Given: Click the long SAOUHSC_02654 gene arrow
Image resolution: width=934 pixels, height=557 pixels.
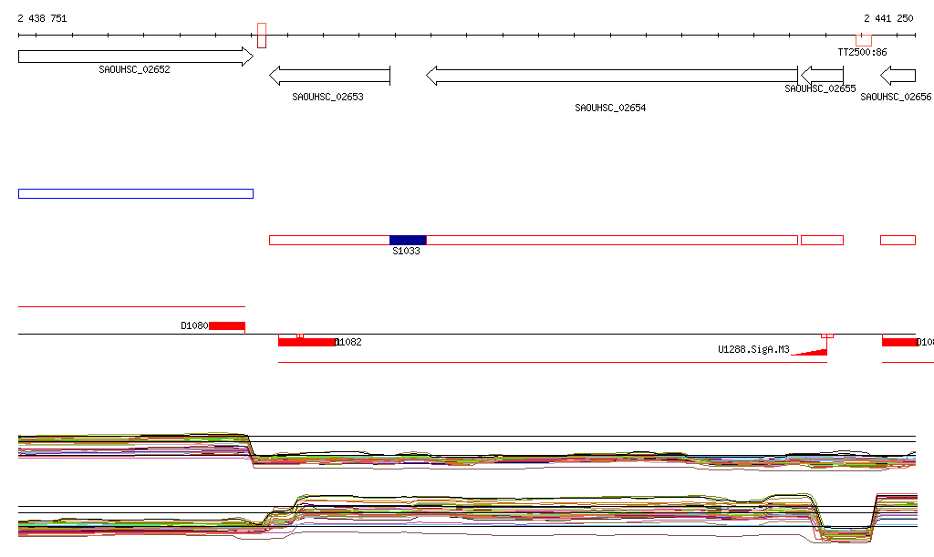Looking at the screenshot, I should point(612,76).
